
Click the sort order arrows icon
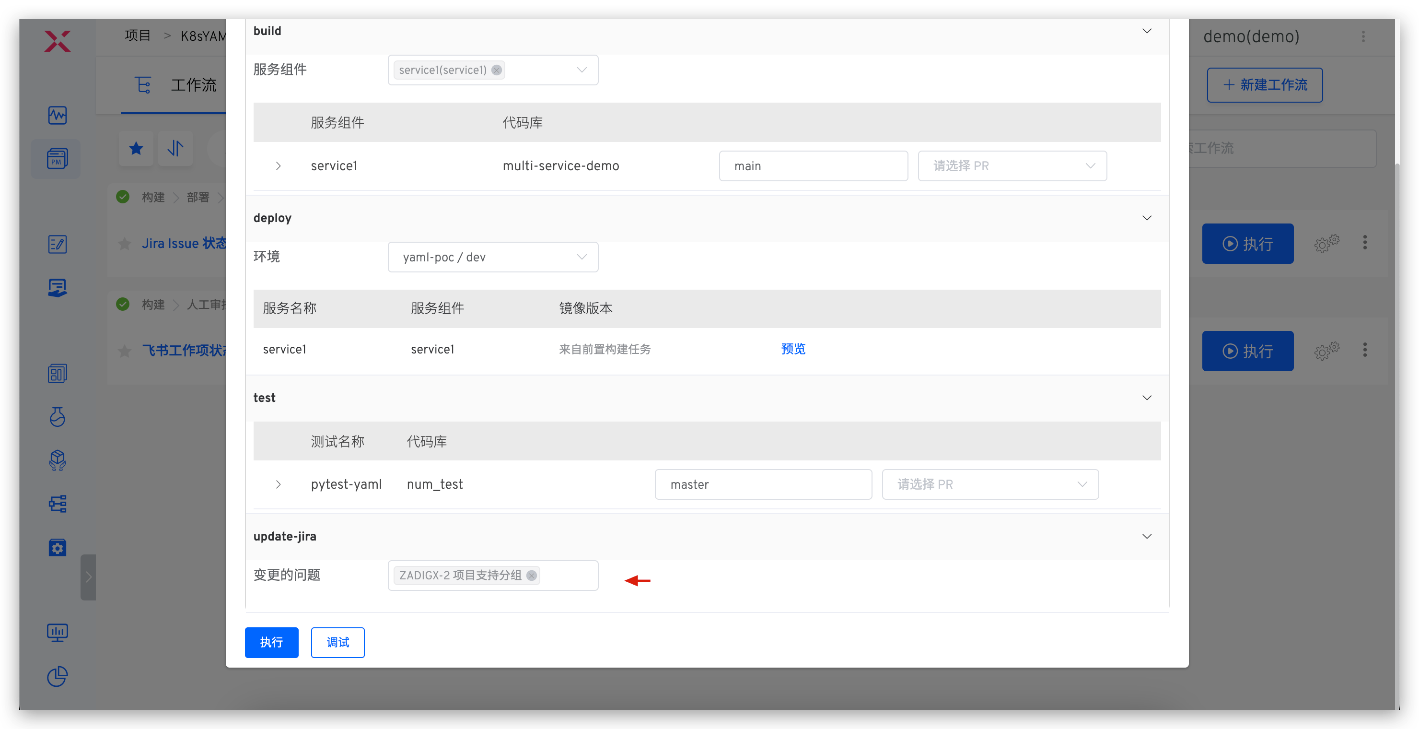click(175, 148)
